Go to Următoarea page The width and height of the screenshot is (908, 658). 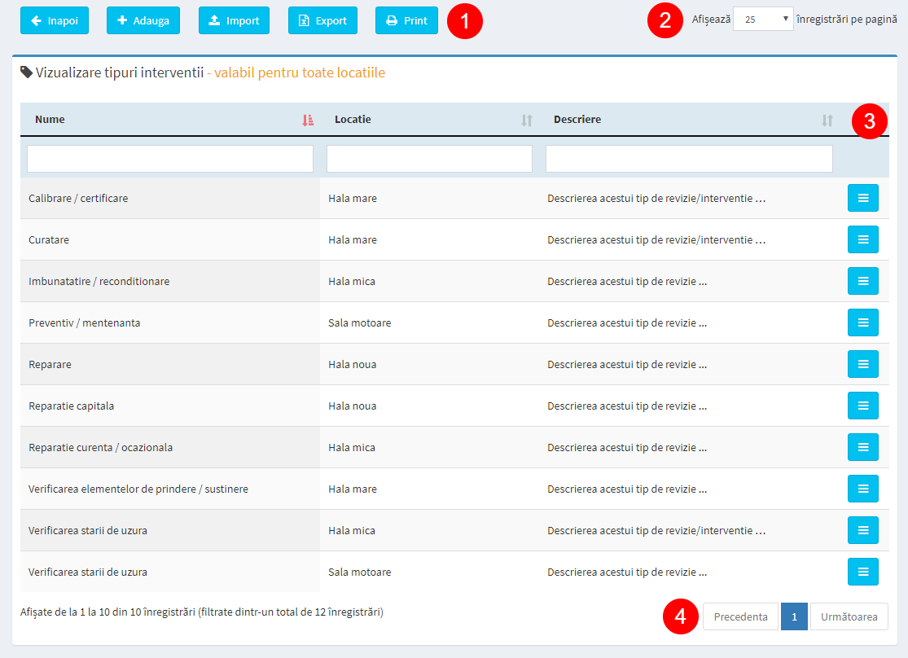pyautogui.click(x=849, y=617)
